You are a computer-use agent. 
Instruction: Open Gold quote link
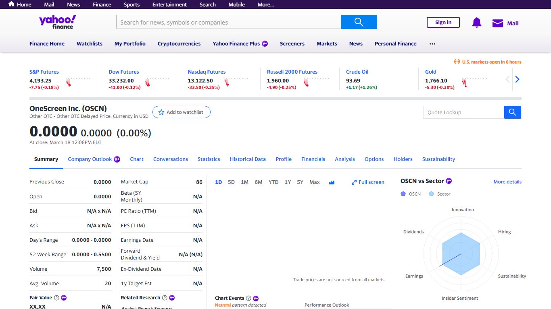click(431, 72)
